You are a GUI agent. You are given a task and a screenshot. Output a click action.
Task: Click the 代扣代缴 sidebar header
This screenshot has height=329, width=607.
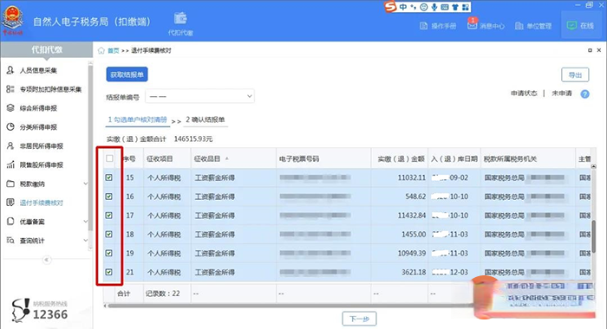[x=47, y=50]
